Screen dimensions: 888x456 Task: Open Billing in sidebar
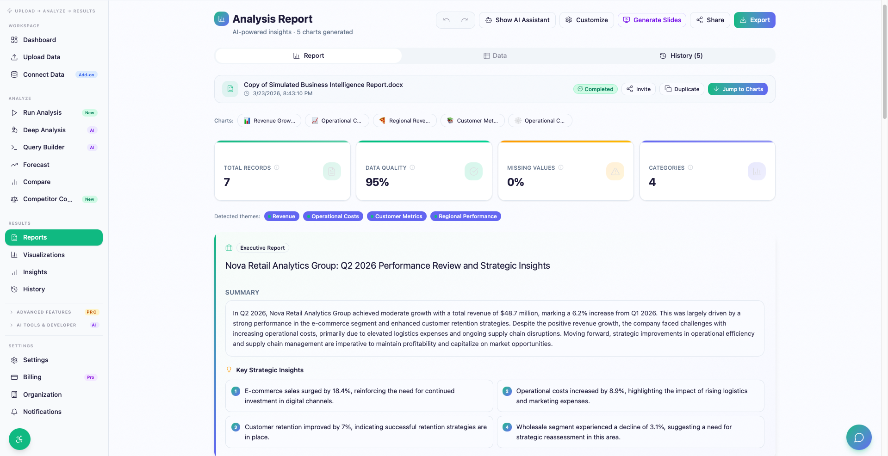[x=54, y=377]
